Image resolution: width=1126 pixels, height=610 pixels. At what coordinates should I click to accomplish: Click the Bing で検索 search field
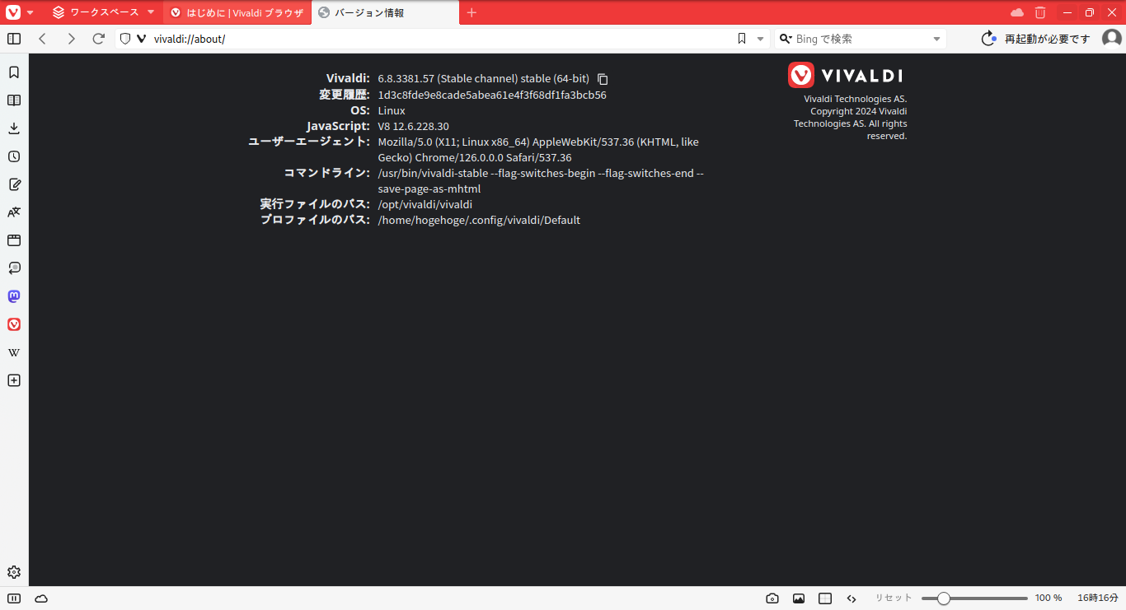coord(861,39)
